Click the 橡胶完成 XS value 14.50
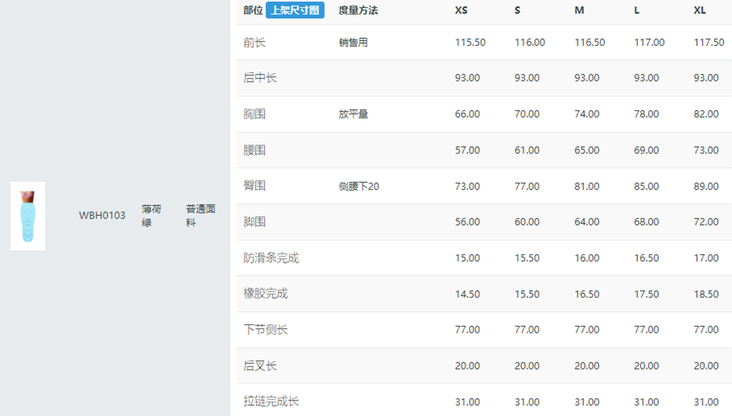 (x=468, y=294)
